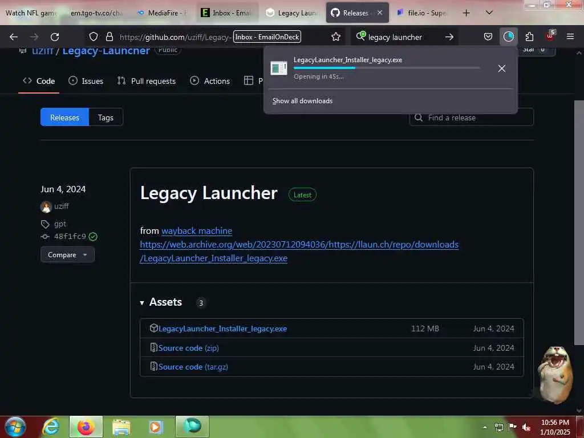Screen dimensions: 584x438
Task: Open the Legacy Launcher release title
Action: click(209, 193)
